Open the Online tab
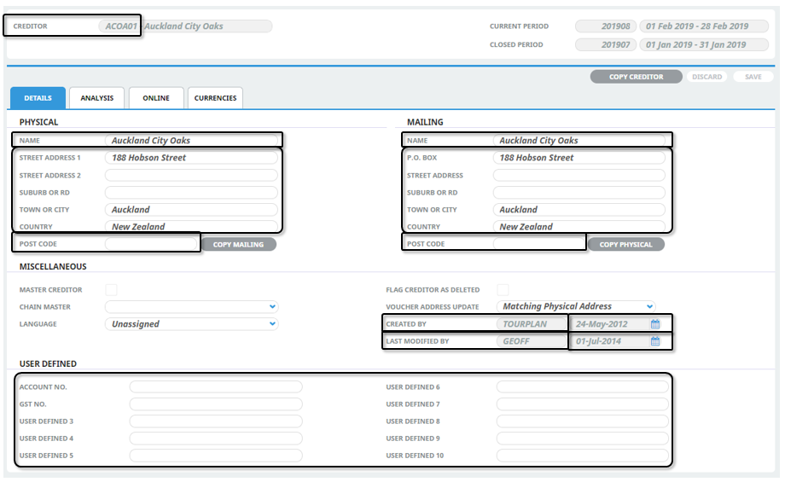 point(155,98)
